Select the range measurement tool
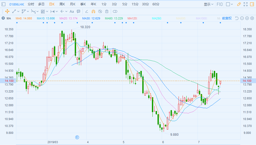The image size is (256, 145). (x=53, y=11)
